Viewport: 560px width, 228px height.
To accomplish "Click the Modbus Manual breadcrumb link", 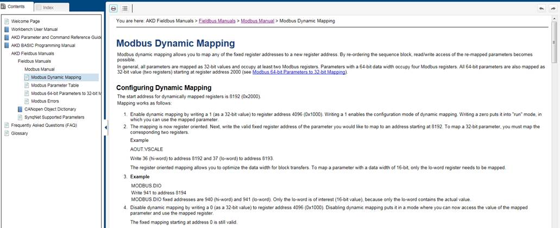I will point(257,21).
